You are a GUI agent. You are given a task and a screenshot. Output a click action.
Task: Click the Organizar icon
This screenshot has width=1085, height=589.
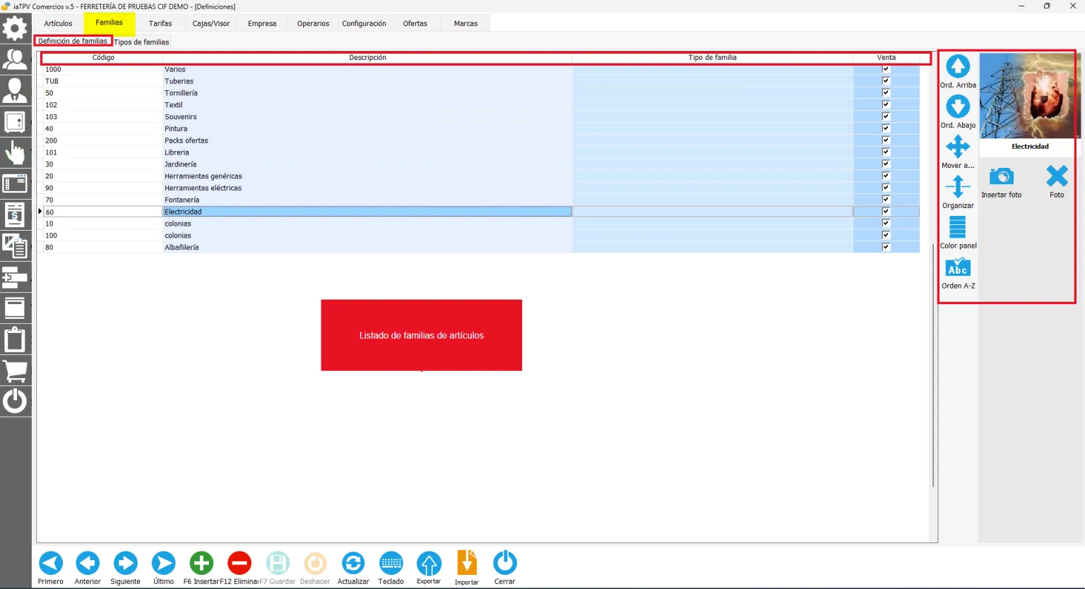pos(958,187)
